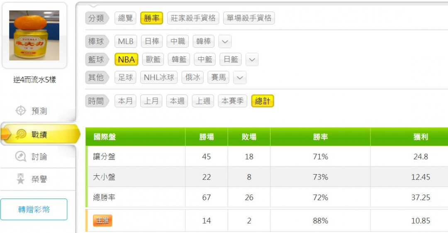Click the 轉贈彩幣 button

pyautogui.click(x=34, y=209)
